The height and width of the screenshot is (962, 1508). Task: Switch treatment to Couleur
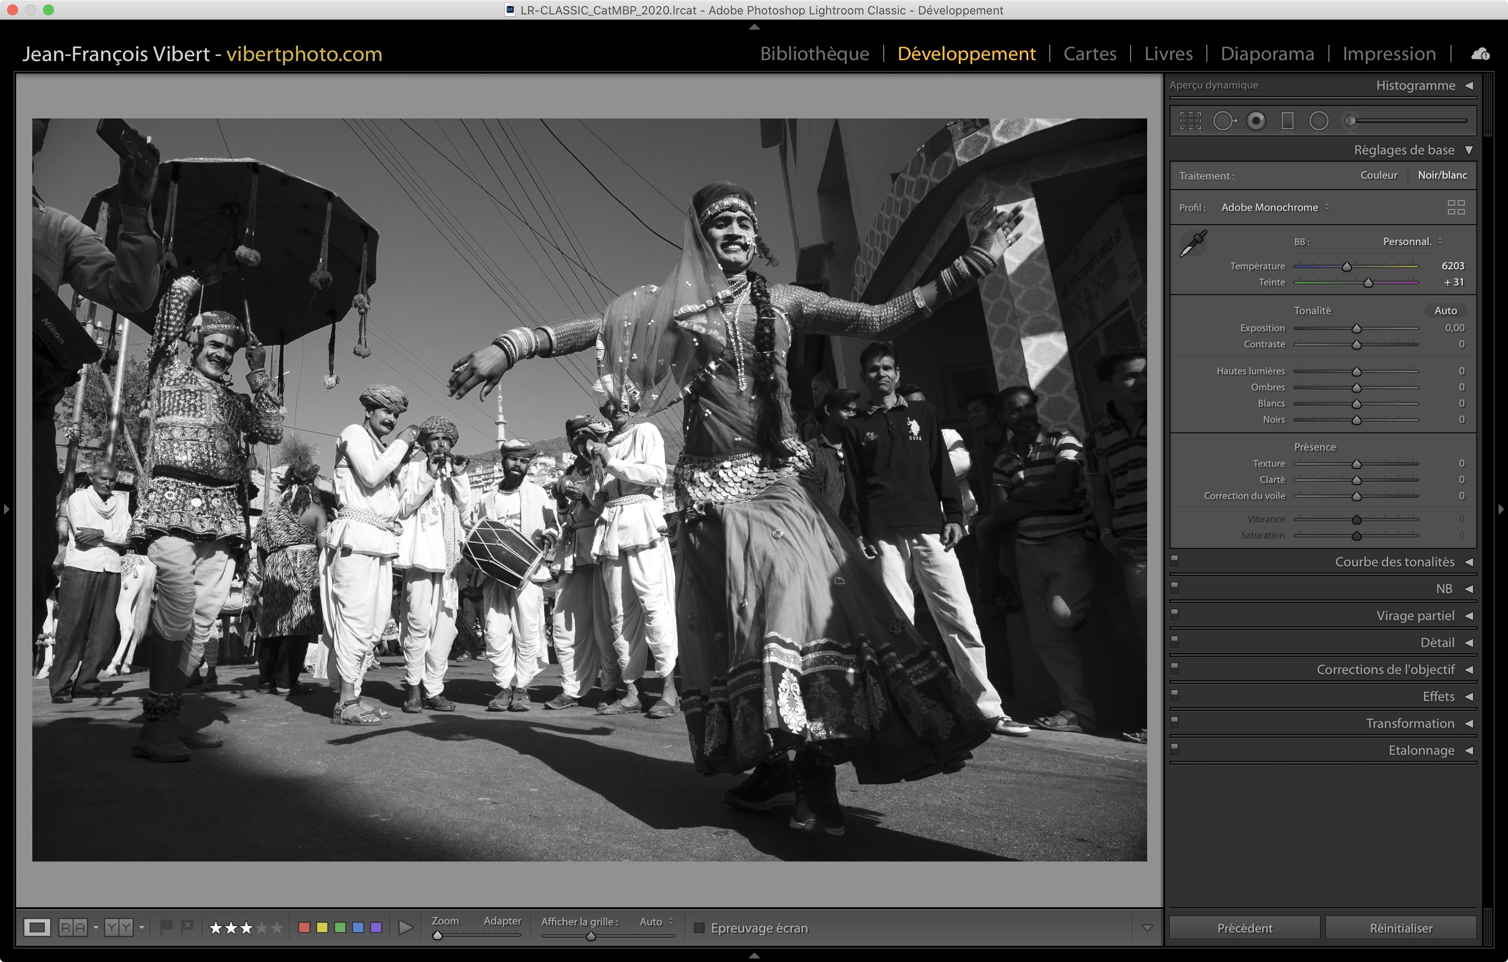[1378, 175]
